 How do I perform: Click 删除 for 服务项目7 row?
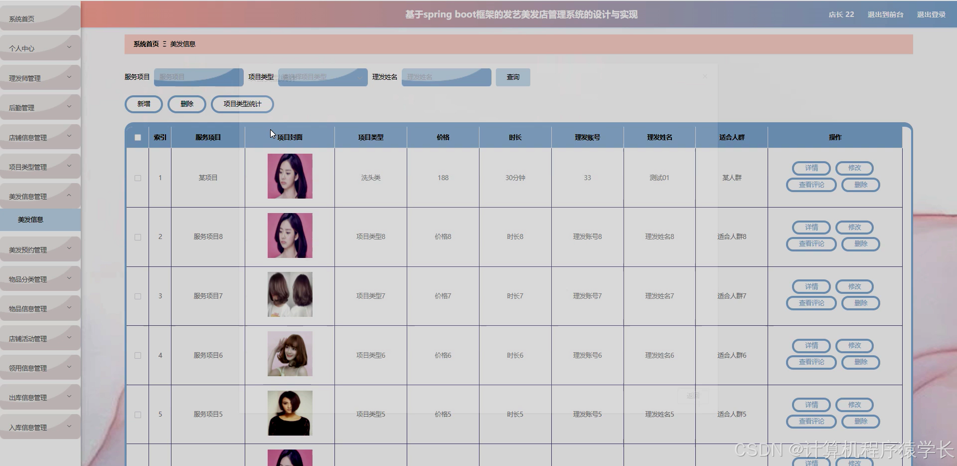point(861,303)
